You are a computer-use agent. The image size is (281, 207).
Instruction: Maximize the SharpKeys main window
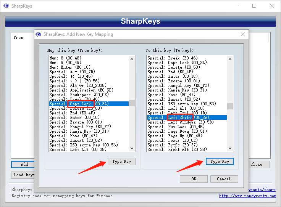tap(254, 6)
